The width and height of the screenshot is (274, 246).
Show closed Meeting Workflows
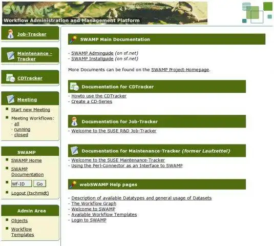(x=21, y=135)
